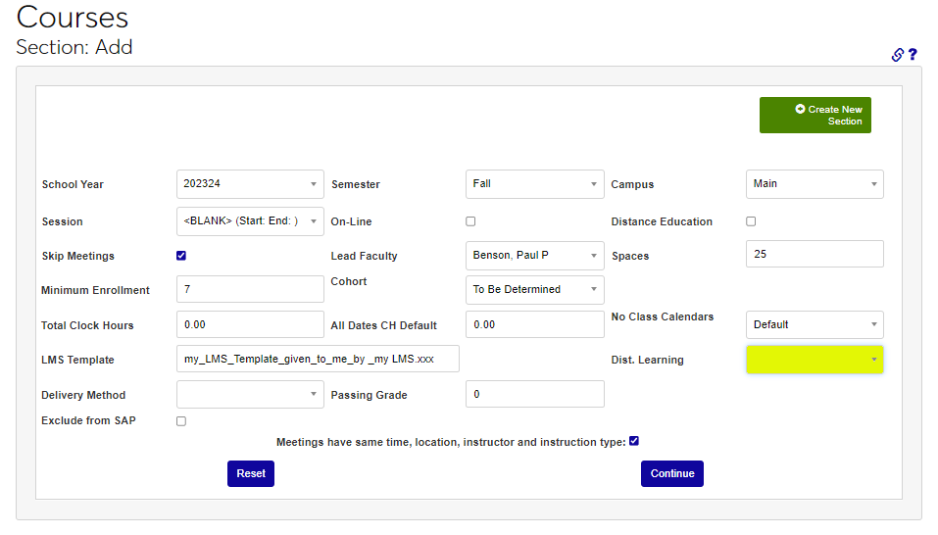Screen dimensions: 938x535
Task: Tick the Distance Education checkbox
Action: click(x=751, y=221)
